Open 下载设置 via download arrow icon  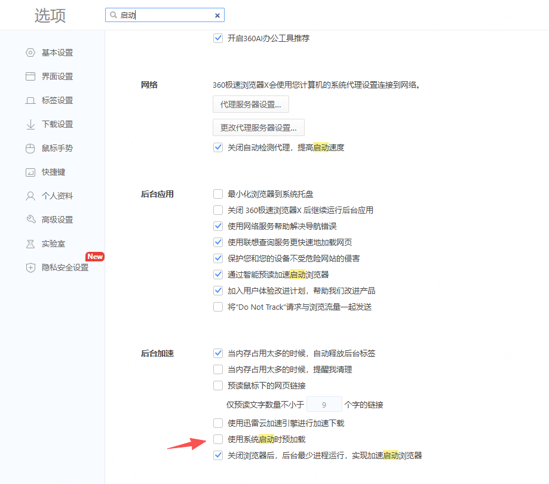click(x=30, y=124)
